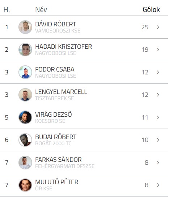The width and height of the screenshot is (170, 203).
Task: Expand the Dávid Róbert row chevron
Action: click(158, 27)
